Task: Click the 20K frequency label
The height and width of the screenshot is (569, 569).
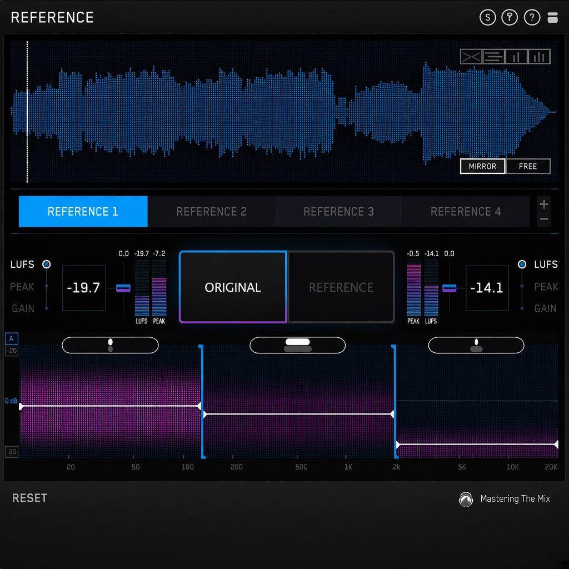Action: coord(551,467)
